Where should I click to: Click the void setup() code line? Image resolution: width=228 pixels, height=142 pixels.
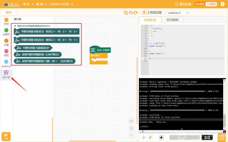pos(157,46)
